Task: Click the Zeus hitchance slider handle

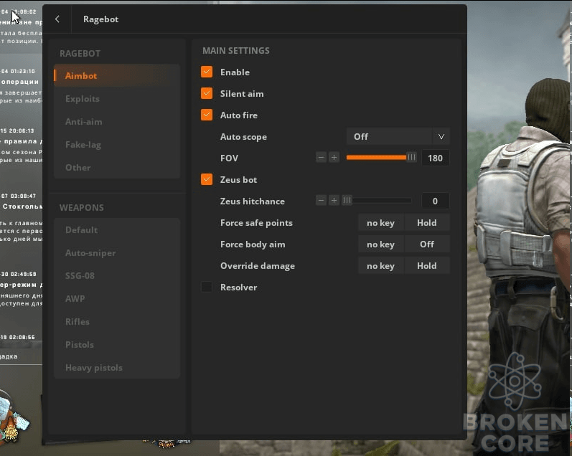Action: (x=347, y=200)
